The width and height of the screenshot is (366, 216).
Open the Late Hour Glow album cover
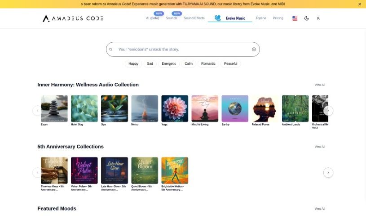tap(115, 171)
